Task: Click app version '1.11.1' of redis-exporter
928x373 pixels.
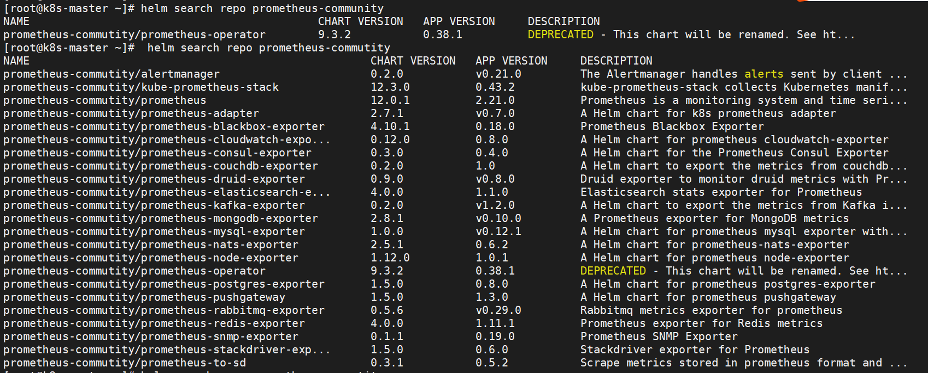Action: [x=495, y=323]
